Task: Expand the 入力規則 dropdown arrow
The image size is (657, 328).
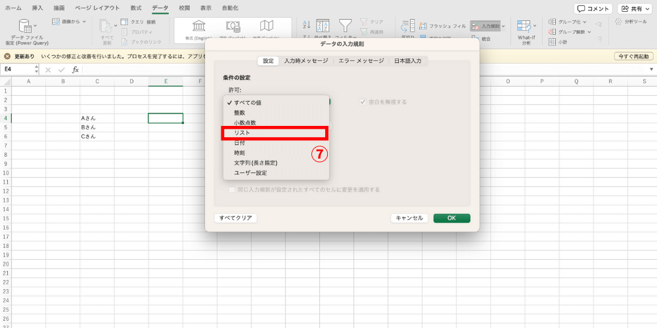Action: [x=503, y=26]
